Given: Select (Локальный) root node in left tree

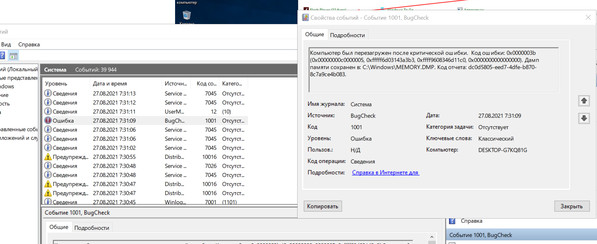Looking at the screenshot, I should (x=19, y=69).
